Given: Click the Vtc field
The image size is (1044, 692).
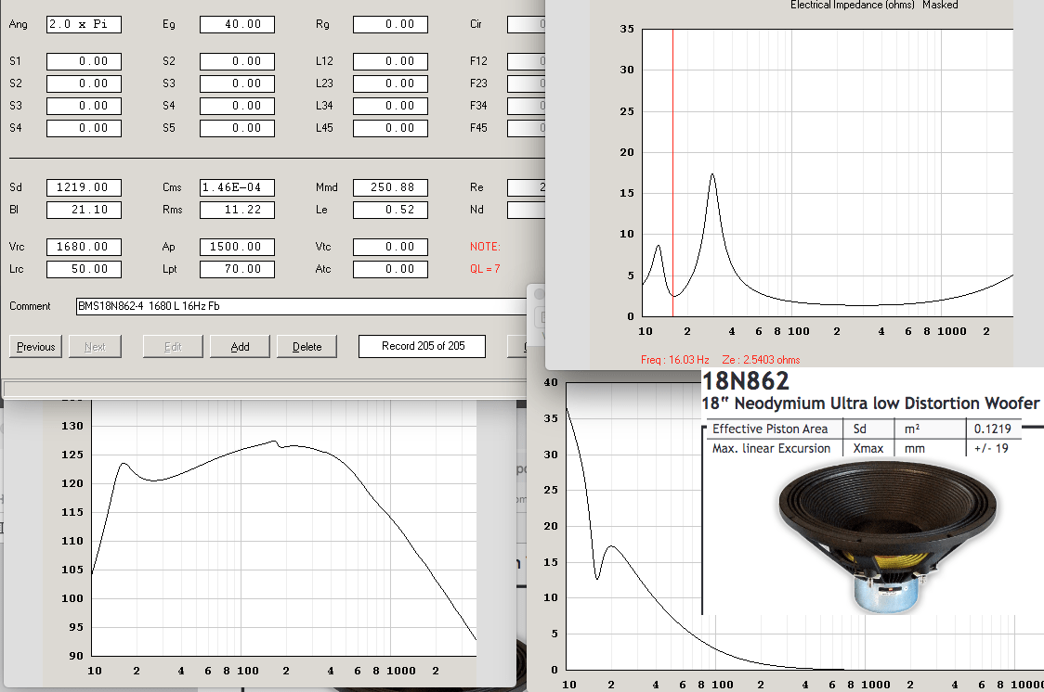Looking at the screenshot, I should (x=390, y=248).
